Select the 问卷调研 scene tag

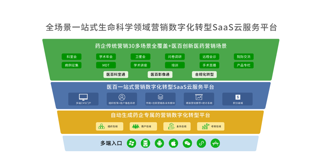175,57
